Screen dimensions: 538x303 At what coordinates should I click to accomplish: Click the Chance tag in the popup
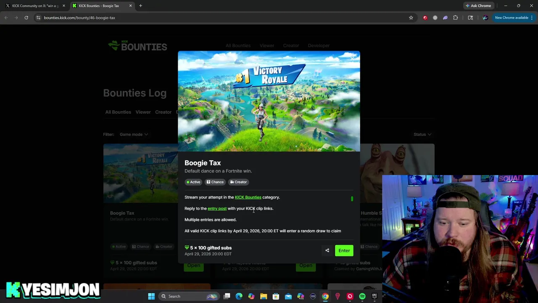215,182
